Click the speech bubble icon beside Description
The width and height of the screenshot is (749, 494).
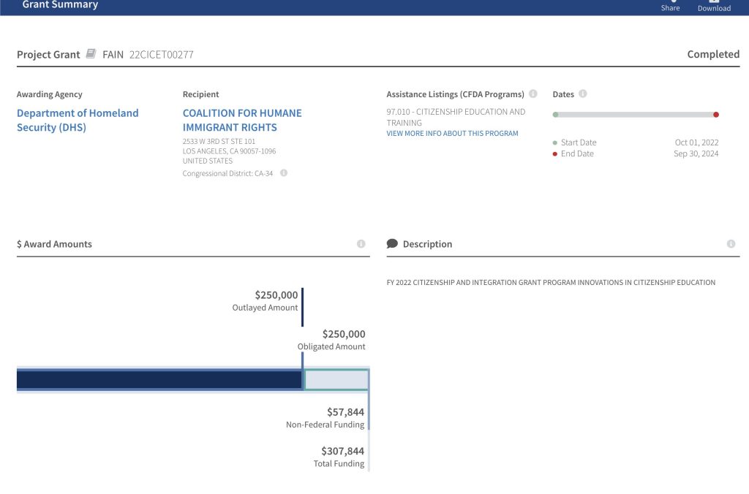coord(392,244)
